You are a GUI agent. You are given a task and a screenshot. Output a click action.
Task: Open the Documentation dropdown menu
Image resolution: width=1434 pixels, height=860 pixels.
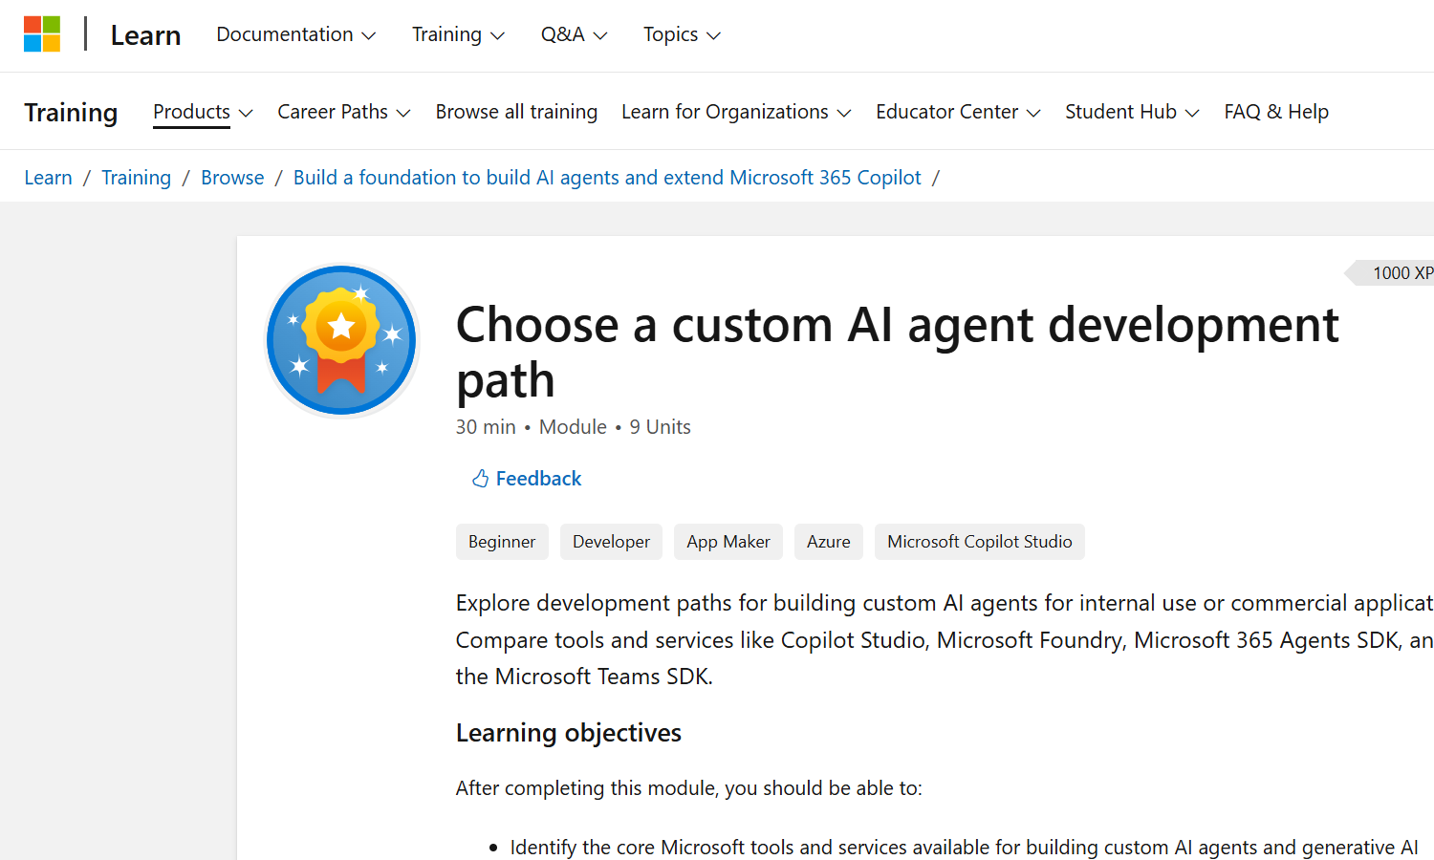tap(295, 35)
